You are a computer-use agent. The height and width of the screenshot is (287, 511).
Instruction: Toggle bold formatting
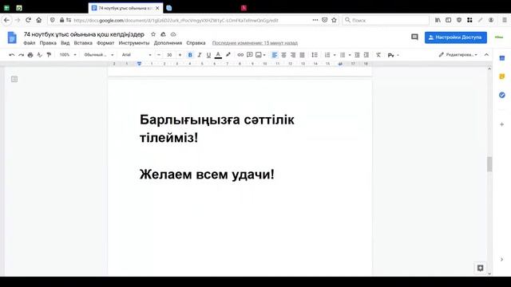190,55
